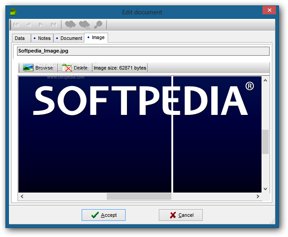Viewport: 288px width, 237px height.
Task: Click horizontal scrollbar right arrow
Action: (257, 197)
